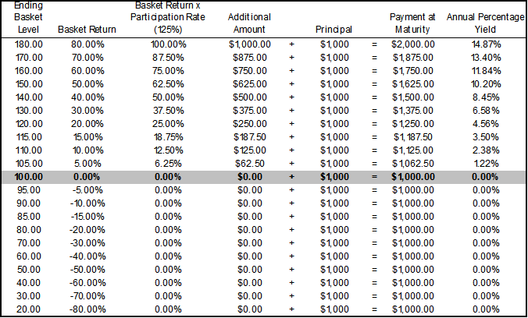Click the $1,625.00 payment at maturity cell
Image resolution: width=528 pixels, height=318 pixels.
413,83
